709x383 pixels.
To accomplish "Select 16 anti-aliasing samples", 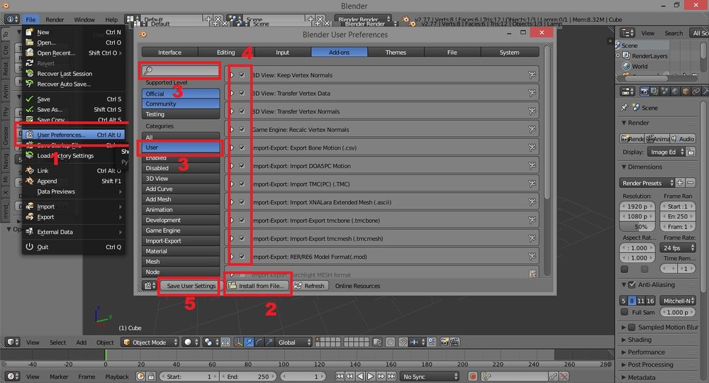I will click(x=650, y=301).
